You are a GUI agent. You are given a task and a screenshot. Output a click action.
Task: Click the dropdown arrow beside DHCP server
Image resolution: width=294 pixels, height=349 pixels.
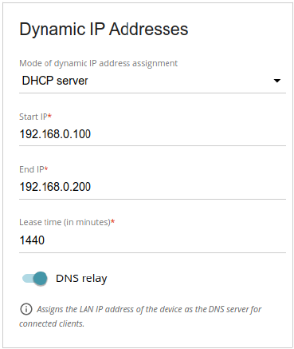277,81
